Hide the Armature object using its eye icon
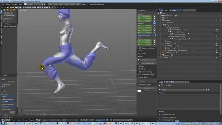222x125 pixels. click(x=216, y=20)
